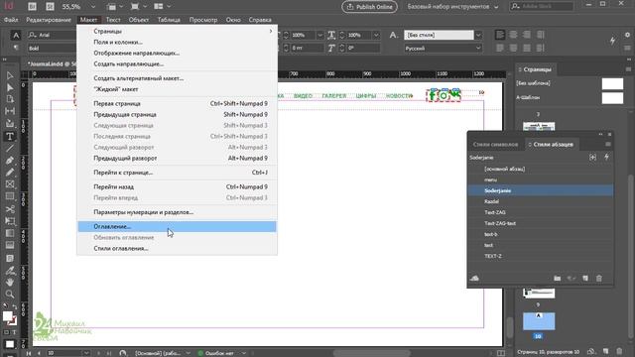This screenshot has height=357, width=635.
Task: Open the Страницы submenu
Action: (177, 31)
